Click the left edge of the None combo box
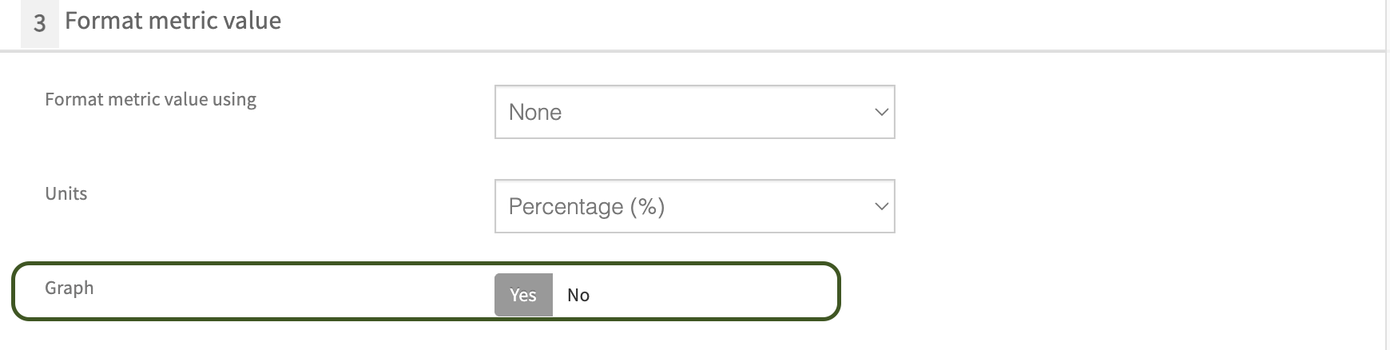Image resolution: width=1390 pixels, height=350 pixels. (x=498, y=112)
